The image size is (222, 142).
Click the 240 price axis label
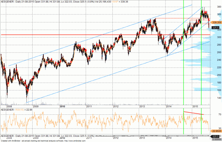(219, 60)
